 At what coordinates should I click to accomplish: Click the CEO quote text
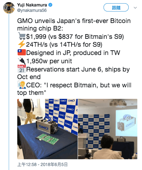74,89
